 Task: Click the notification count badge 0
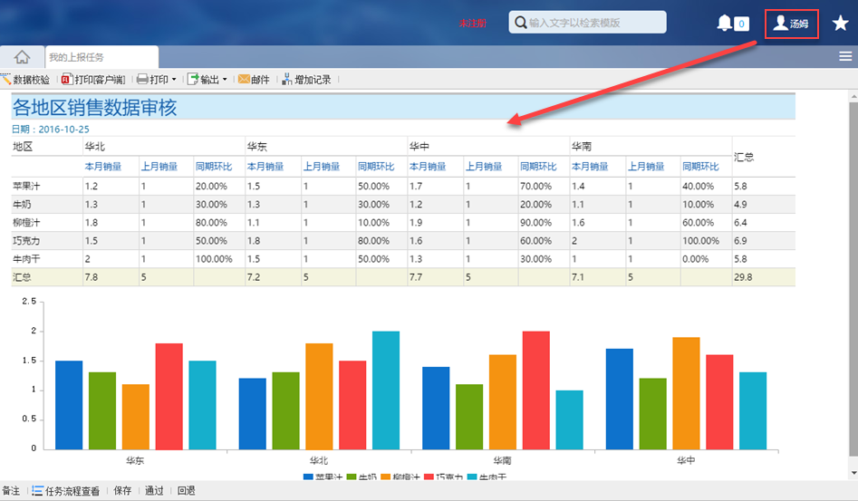741,24
